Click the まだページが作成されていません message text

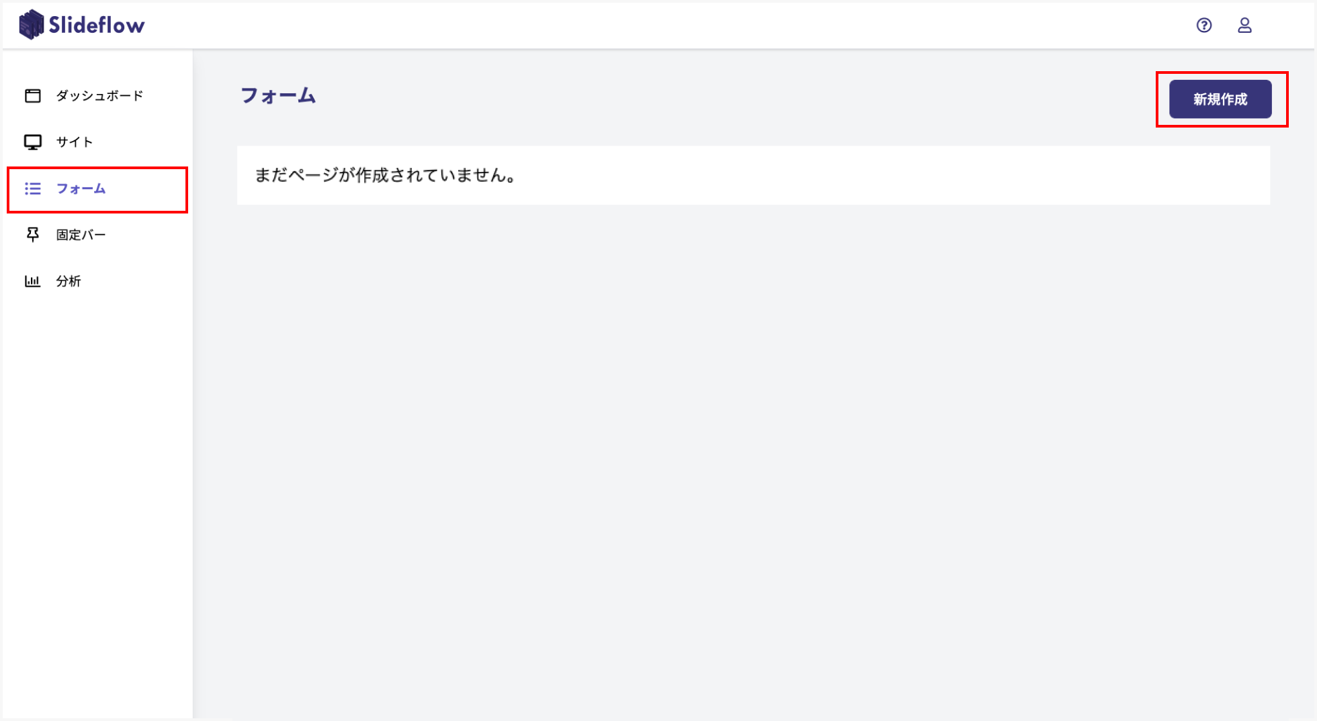(386, 175)
